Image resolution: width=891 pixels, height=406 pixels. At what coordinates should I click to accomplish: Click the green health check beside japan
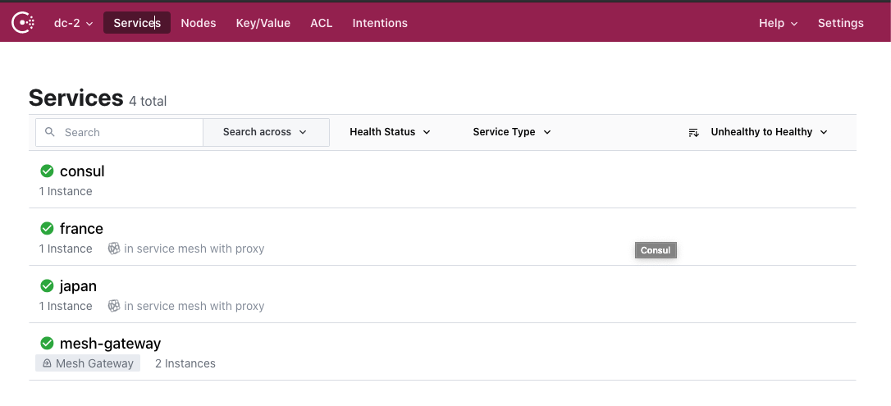tap(47, 286)
